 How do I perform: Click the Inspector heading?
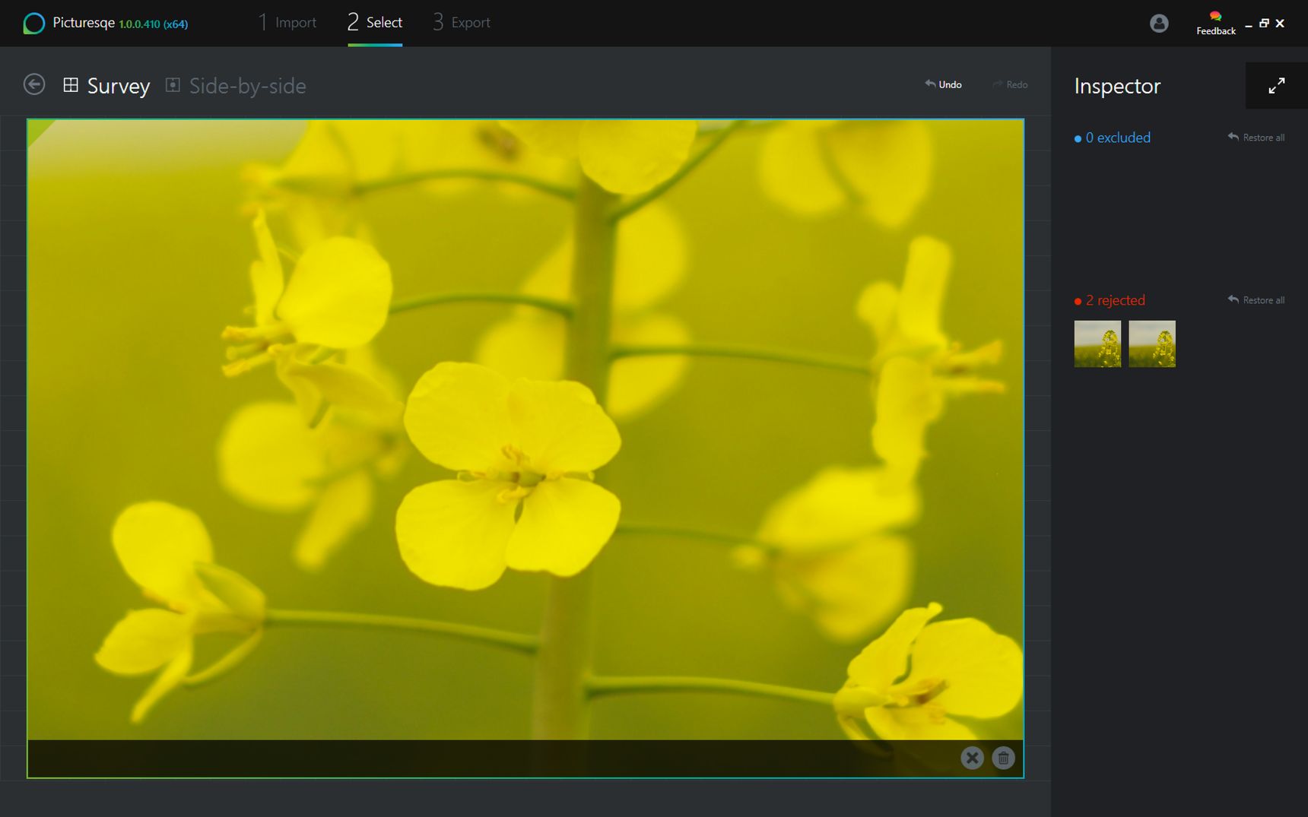pos(1117,86)
